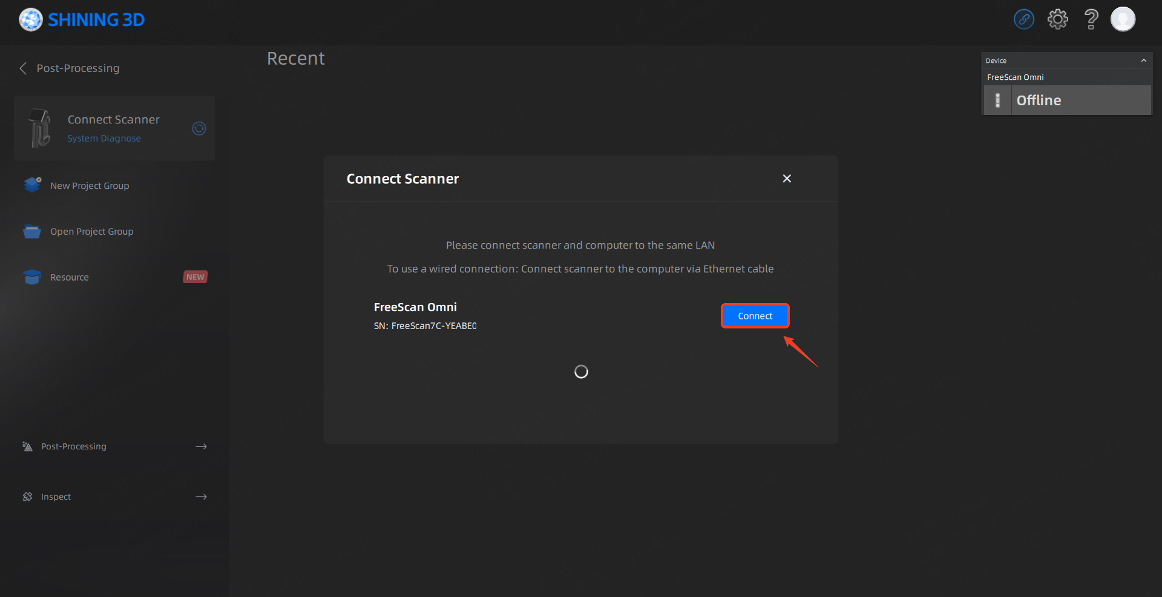Open the user profile avatar
This screenshot has height=597, width=1162.
(1123, 19)
